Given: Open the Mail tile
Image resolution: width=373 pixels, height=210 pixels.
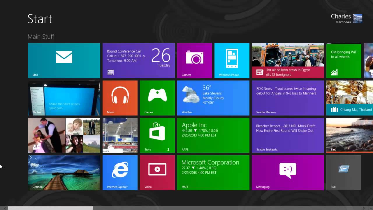Looking at the screenshot, I should (64, 61).
